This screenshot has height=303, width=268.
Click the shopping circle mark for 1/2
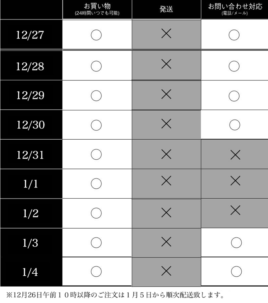pyautogui.click(x=96, y=213)
